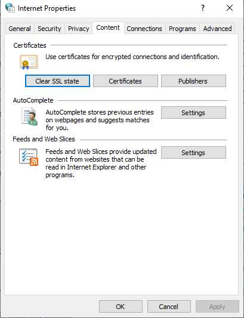Click the Publishers button

point(193,81)
